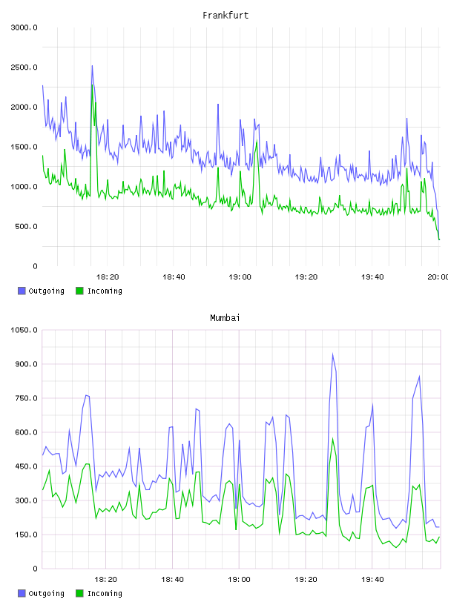Click the 1000.0 y-axis label on Frankfurt chart
Viewport: 451px width, 605px height.
click(24, 187)
